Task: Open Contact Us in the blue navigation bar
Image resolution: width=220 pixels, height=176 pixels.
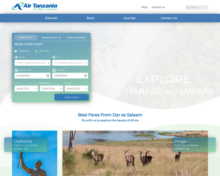Action: [169, 18]
